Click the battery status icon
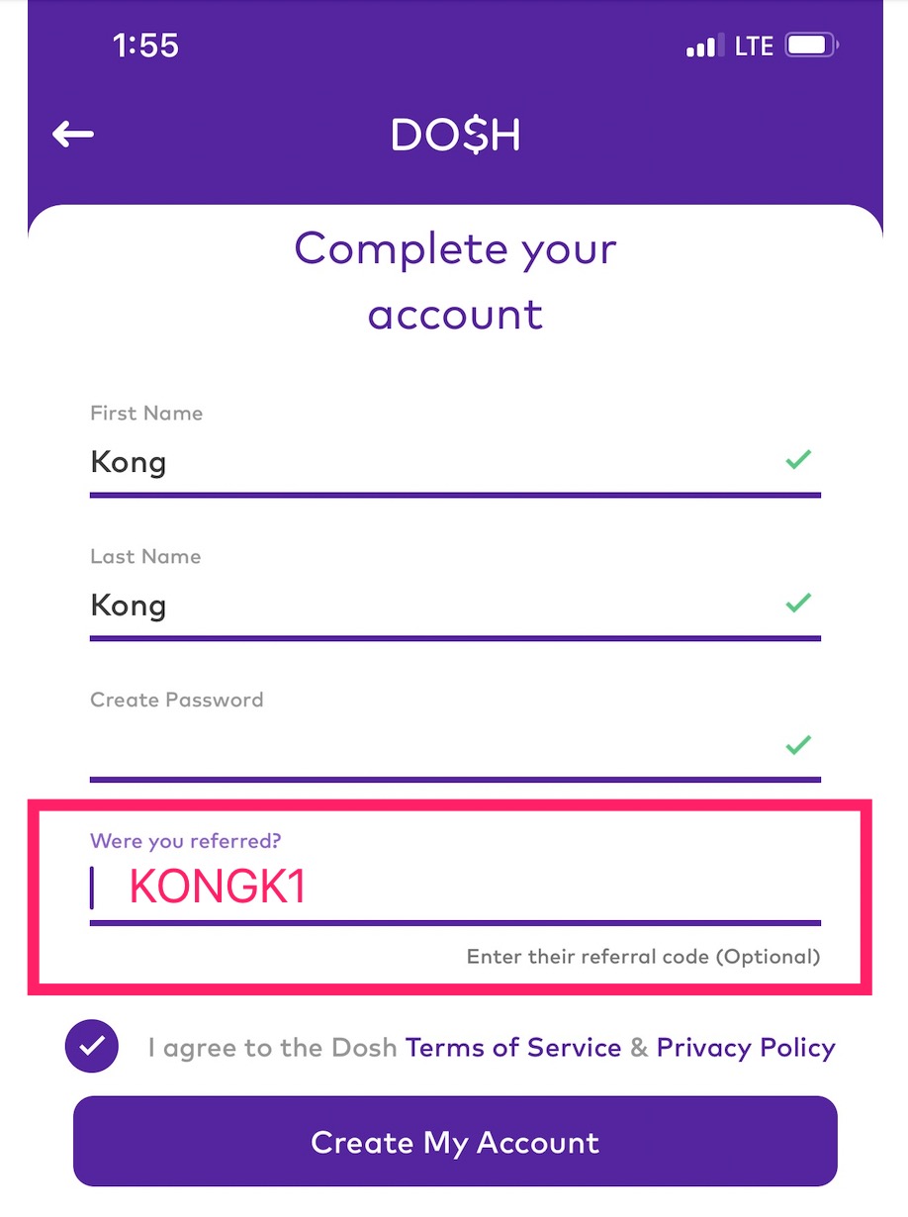This screenshot has height=1217, width=908. (811, 47)
